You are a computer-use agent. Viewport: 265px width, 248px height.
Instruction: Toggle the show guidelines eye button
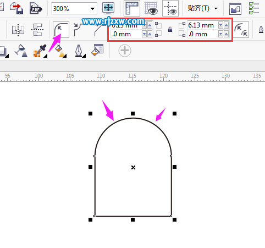pyautogui.click(x=170, y=8)
